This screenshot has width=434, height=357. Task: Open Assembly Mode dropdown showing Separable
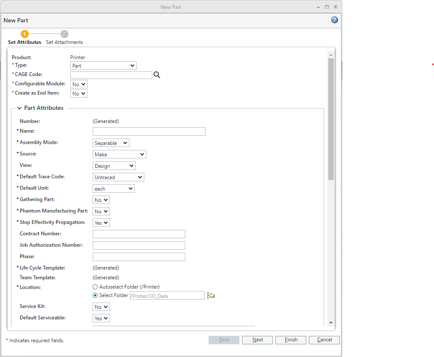[111, 143]
